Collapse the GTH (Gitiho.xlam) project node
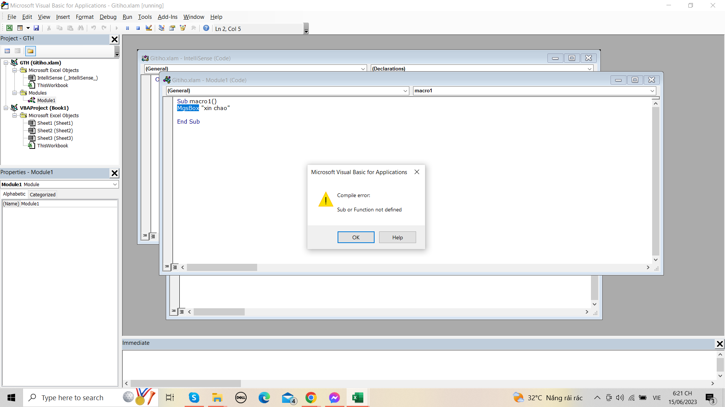Image resolution: width=725 pixels, height=407 pixels. click(6, 63)
